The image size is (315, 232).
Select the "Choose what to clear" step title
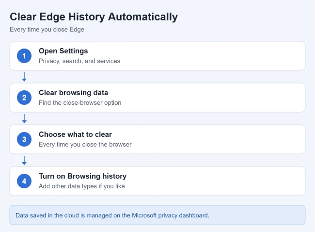pyautogui.click(x=75, y=134)
